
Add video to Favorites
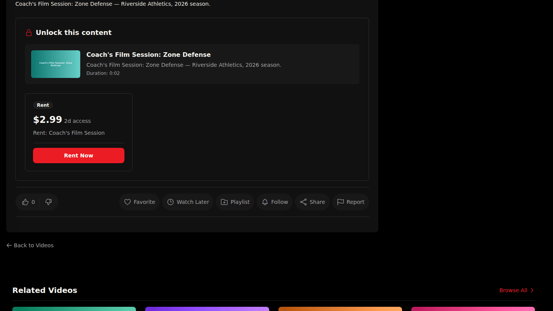point(139,202)
